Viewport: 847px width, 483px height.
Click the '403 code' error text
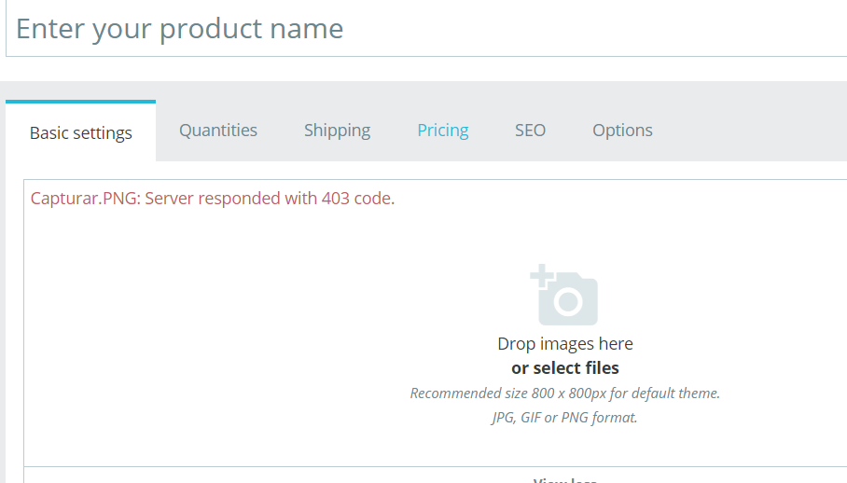click(x=357, y=199)
